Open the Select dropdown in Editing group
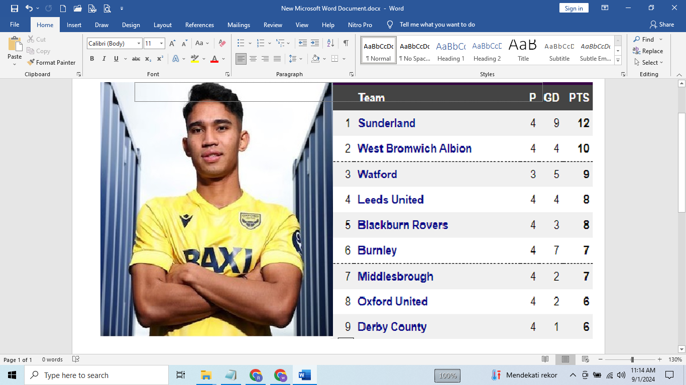This screenshot has height=385, width=686. pos(648,63)
